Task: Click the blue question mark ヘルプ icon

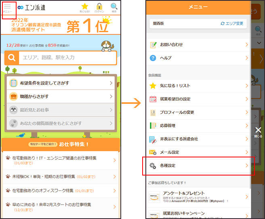Action: pyautogui.click(x=153, y=58)
